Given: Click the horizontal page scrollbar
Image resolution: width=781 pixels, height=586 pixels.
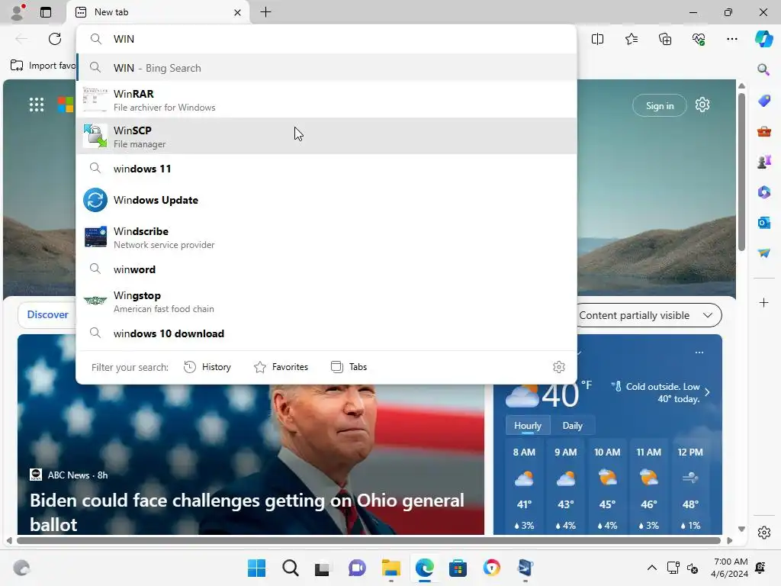Looking at the screenshot, I should (x=368, y=541).
